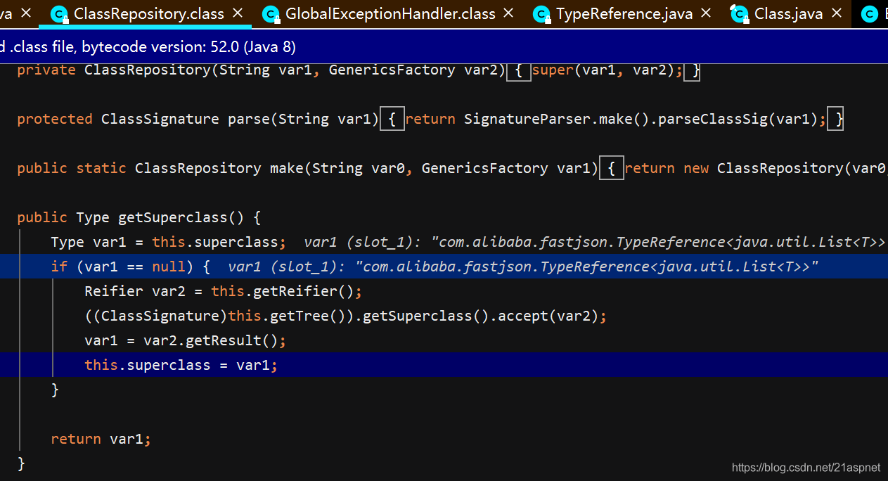
Task: Click the getSuperclass method name
Action: [172, 217]
